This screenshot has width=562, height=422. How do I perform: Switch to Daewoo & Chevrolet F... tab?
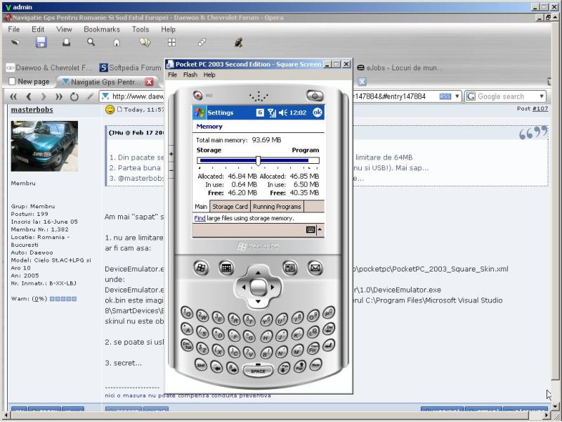click(49, 68)
